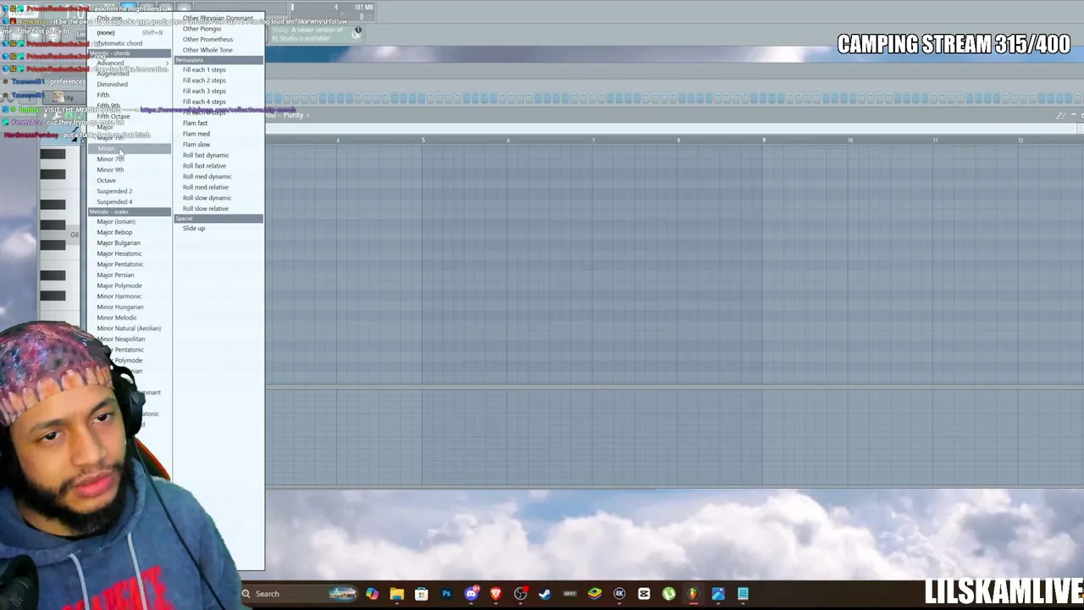Image resolution: width=1084 pixels, height=610 pixels.
Task: Choose Minor Natural (Aeolian) scale
Action: click(130, 328)
